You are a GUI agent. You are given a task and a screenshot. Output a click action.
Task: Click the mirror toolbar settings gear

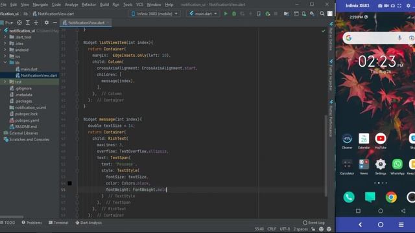click(x=408, y=6)
